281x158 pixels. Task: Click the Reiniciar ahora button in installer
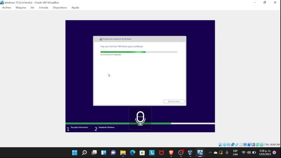point(174,101)
